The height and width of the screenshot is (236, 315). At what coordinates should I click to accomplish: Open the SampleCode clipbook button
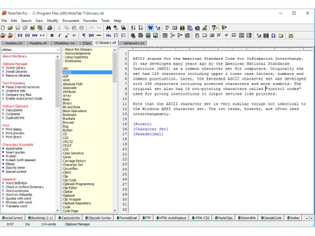pyautogui.click(x=271, y=218)
